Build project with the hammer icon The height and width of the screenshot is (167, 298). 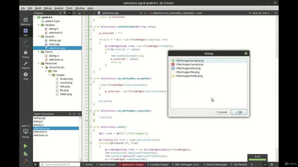(x=26, y=161)
